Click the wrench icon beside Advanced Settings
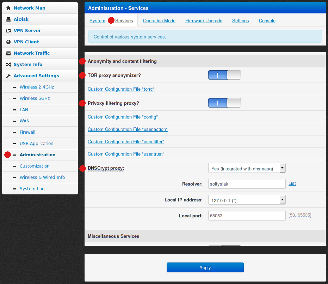328x284 pixels. (8, 76)
